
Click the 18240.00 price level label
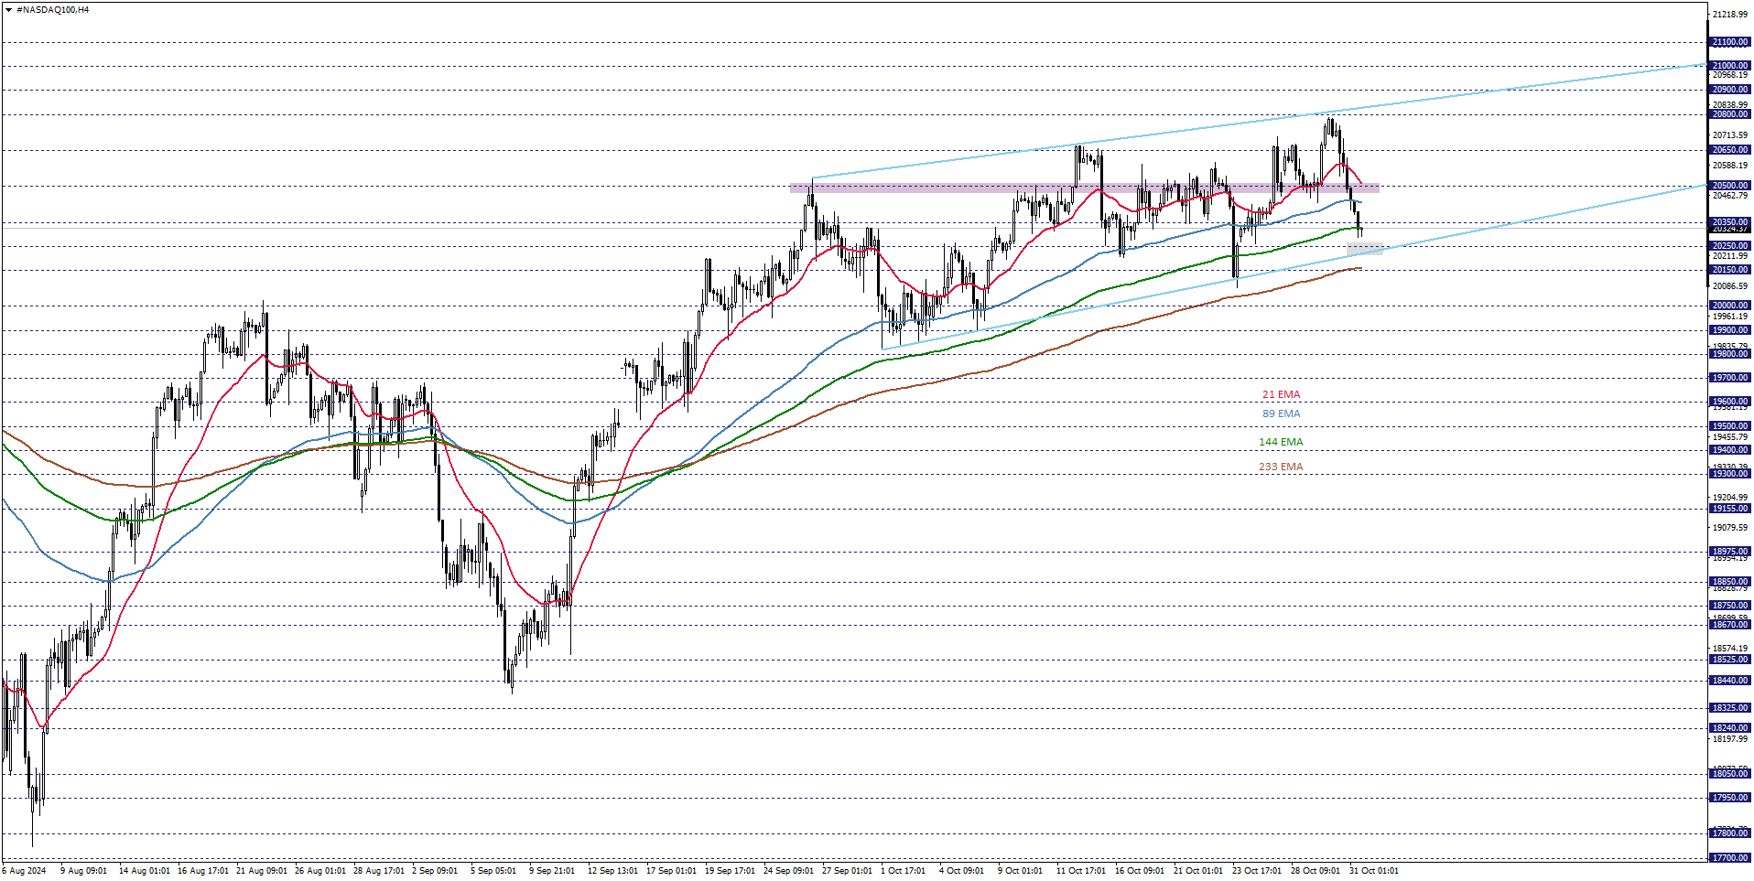[x=1730, y=728]
